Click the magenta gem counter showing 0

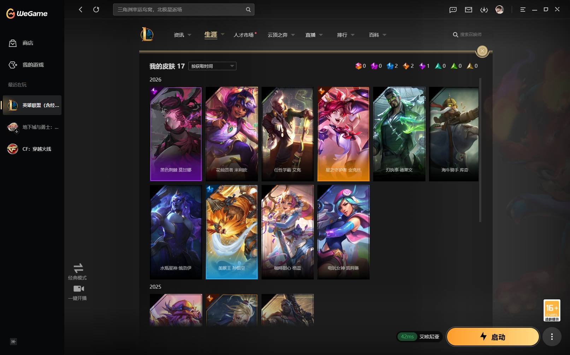376,66
